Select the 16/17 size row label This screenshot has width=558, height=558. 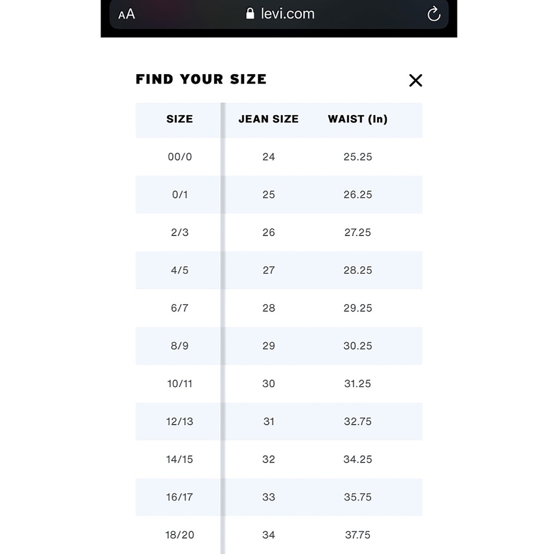click(x=179, y=497)
